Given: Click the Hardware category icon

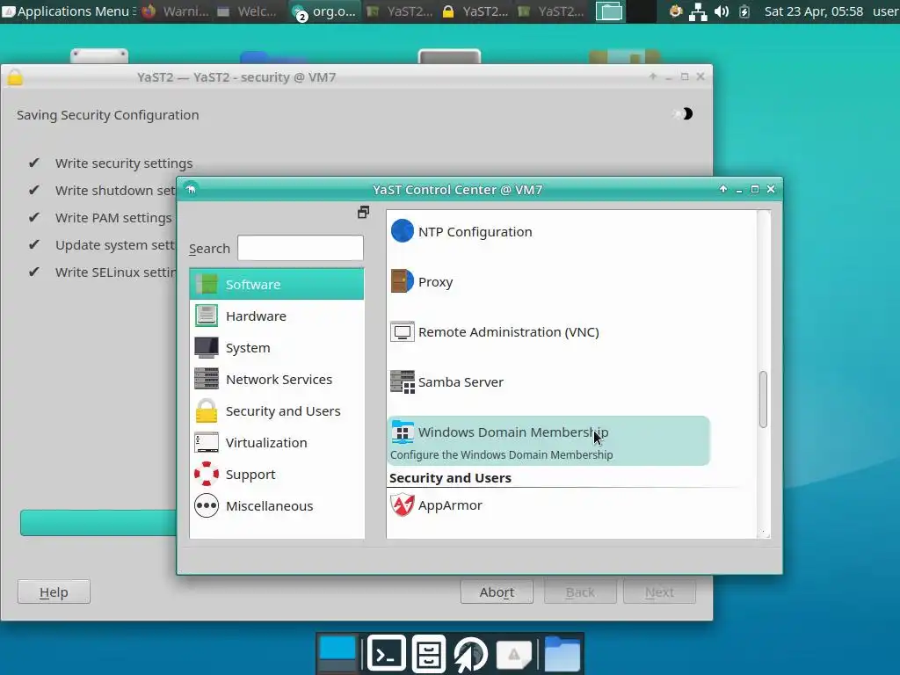Looking at the screenshot, I should [206, 316].
